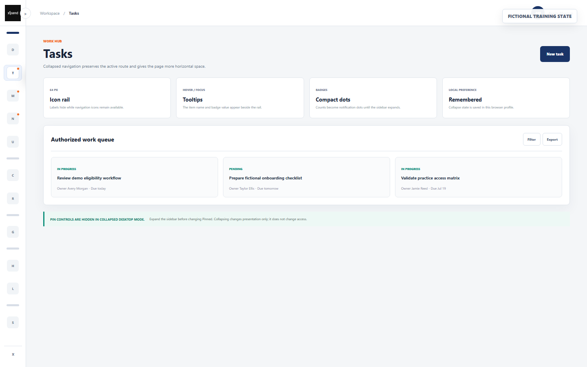Image resolution: width=587 pixels, height=367 pixels.
Task: Open the Review demo eligibility workflow card
Action: point(135,177)
